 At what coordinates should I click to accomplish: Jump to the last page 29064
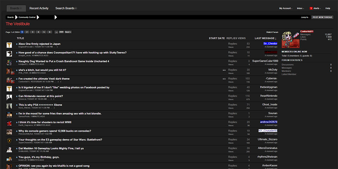point(61,32)
